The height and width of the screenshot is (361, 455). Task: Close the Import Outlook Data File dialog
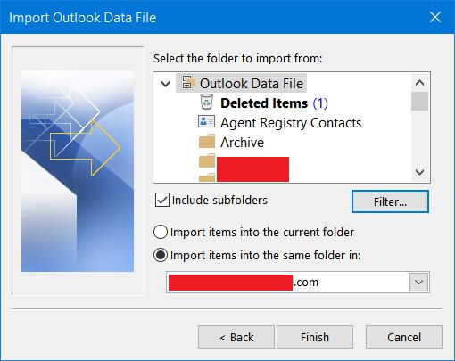(x=435, y=17)
